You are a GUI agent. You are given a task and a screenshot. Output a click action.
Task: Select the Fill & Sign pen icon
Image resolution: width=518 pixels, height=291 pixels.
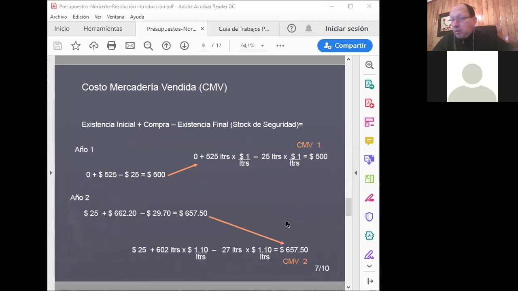click(x=369, y=255)
